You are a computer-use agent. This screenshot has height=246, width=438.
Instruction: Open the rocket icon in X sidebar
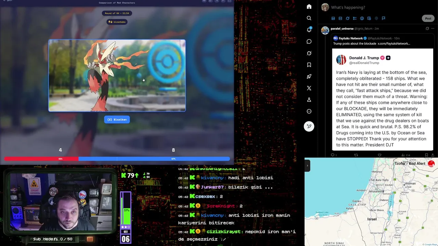309,76
